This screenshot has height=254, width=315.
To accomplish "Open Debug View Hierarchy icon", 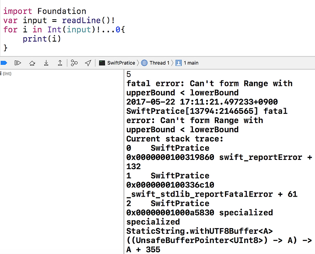I will point(74,63).
